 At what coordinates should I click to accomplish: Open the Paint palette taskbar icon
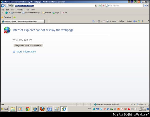pos(57,109)
